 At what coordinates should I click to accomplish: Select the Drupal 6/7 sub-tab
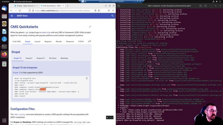click(40, 58)
